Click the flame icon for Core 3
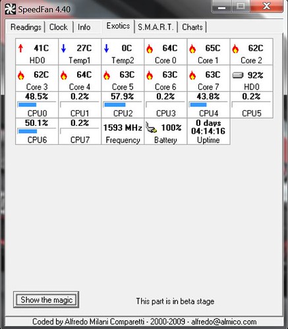 pos(21,75)
